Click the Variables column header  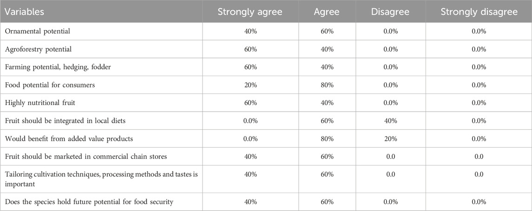click(x=24, y=12)
